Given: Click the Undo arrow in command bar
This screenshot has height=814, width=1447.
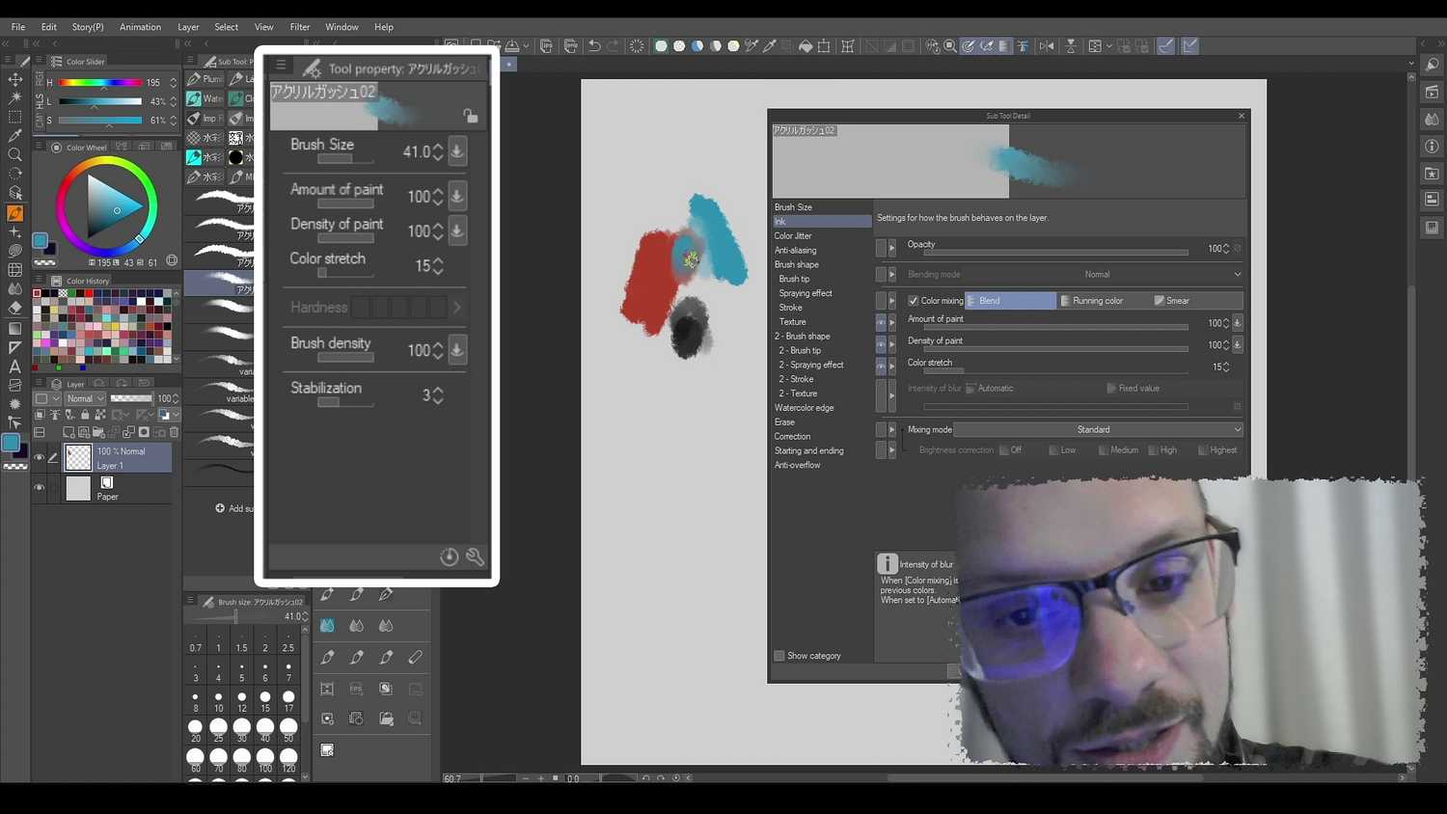Looking at the screenshot, I should (x=594, y=45).
